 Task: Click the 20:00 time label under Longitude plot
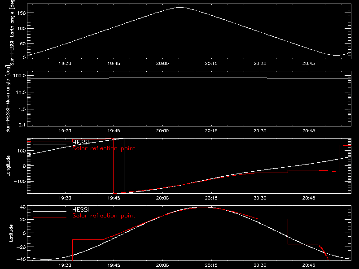point(162,198)
